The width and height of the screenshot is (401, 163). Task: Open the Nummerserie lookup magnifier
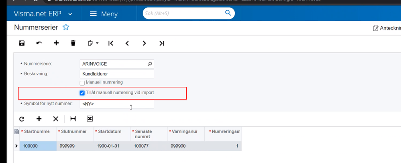click(x=150, y=64)
